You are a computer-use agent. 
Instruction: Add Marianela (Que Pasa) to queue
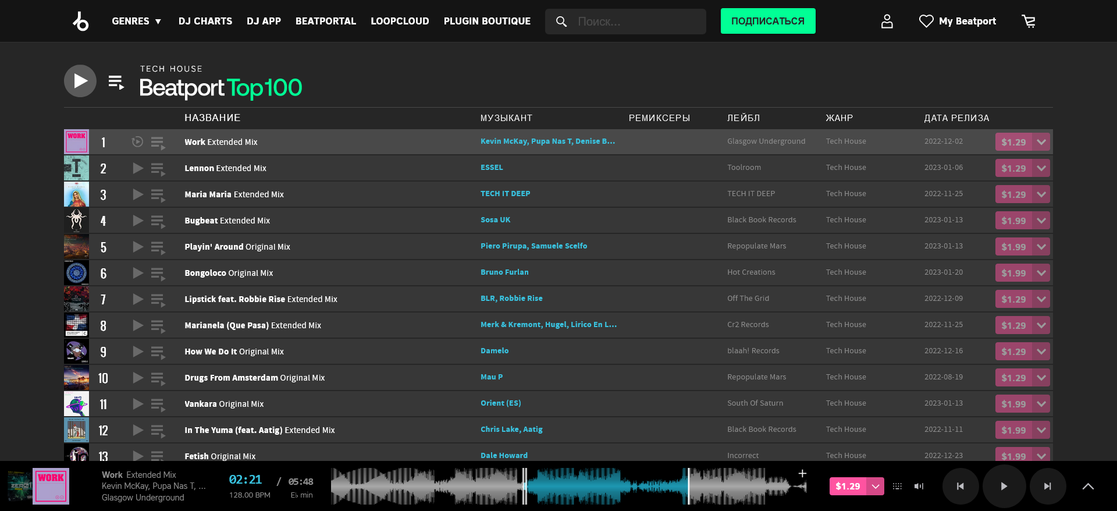click(158, 326)
